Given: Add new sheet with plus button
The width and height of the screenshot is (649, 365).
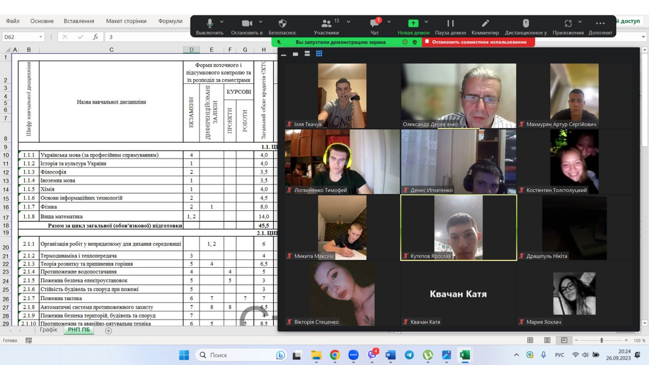Looking at the screenshot, I should coord(108,331).
